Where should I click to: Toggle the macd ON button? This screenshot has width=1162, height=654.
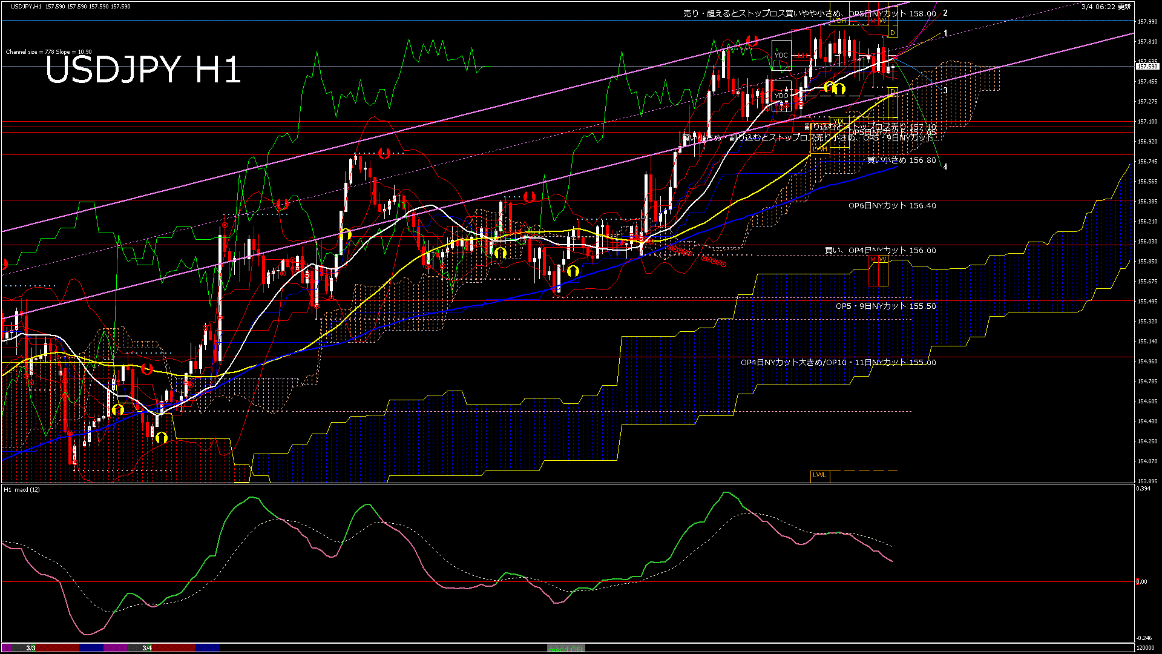[x=565, y=649]
